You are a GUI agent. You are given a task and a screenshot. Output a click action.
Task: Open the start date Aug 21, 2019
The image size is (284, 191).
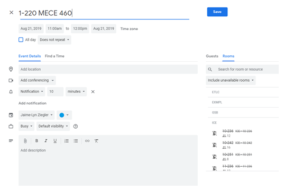[x=31, y=28]
